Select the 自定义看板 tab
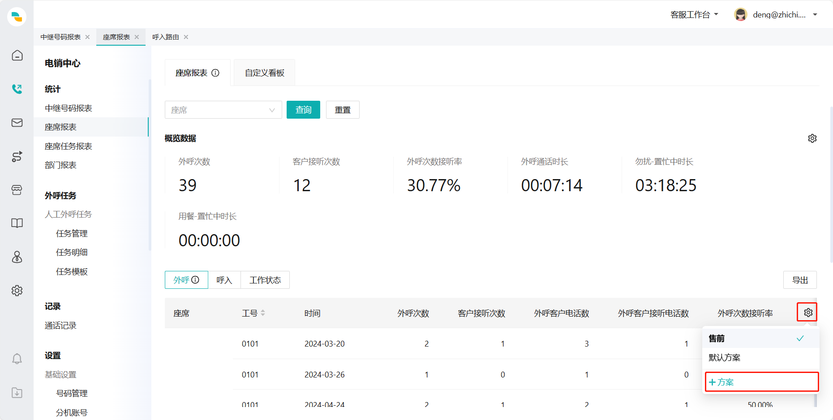 coord(264,73)
